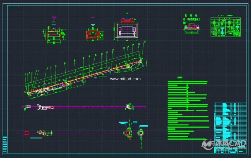The height and width of the screenshot is (158, 251).
Task: Click the green parameter table at top right
Action: pos(225,27)
